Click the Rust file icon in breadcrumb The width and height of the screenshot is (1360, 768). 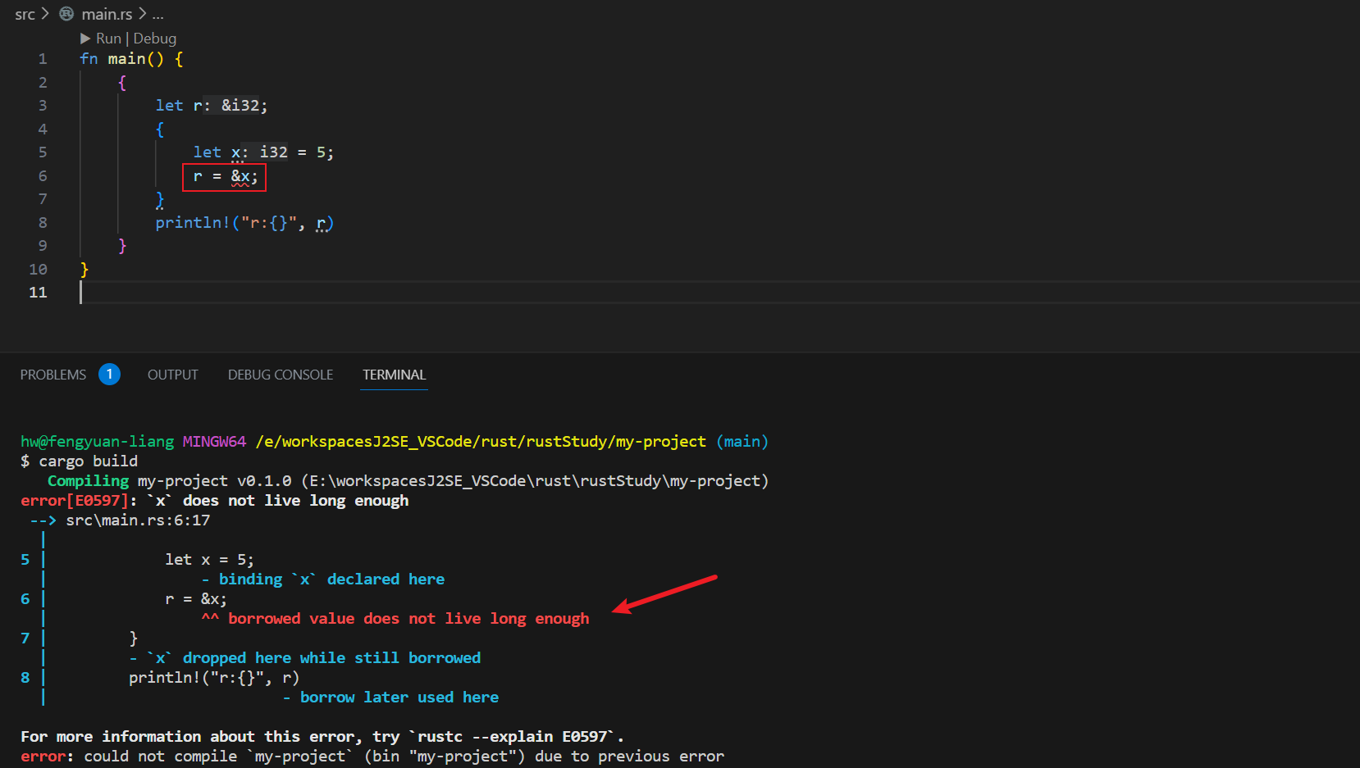click(66, 14)
